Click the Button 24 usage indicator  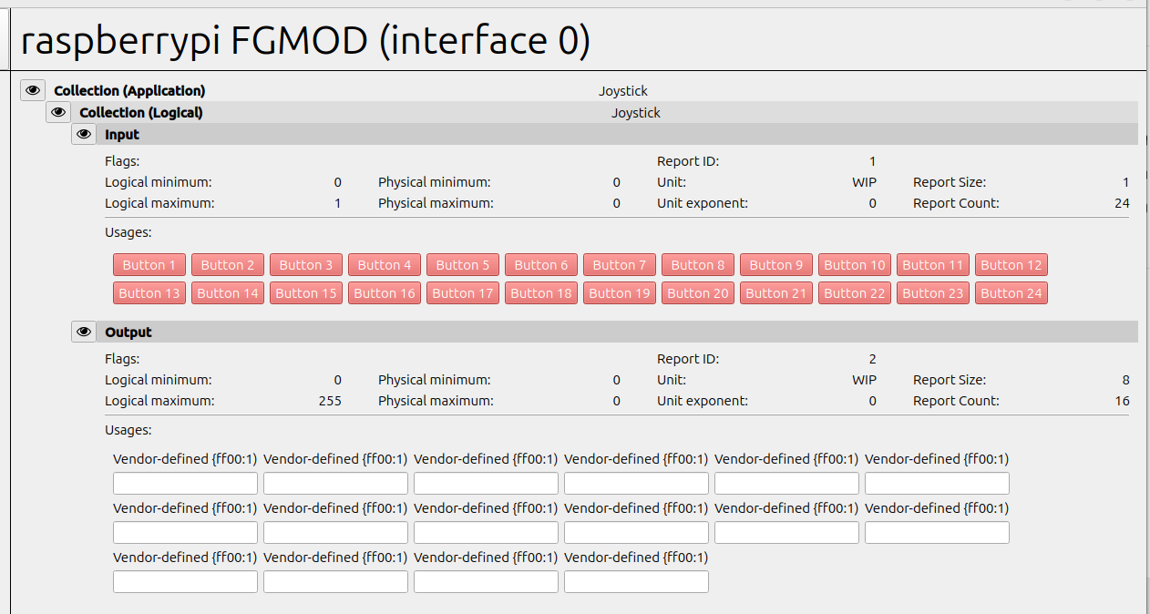point(1011,293)
